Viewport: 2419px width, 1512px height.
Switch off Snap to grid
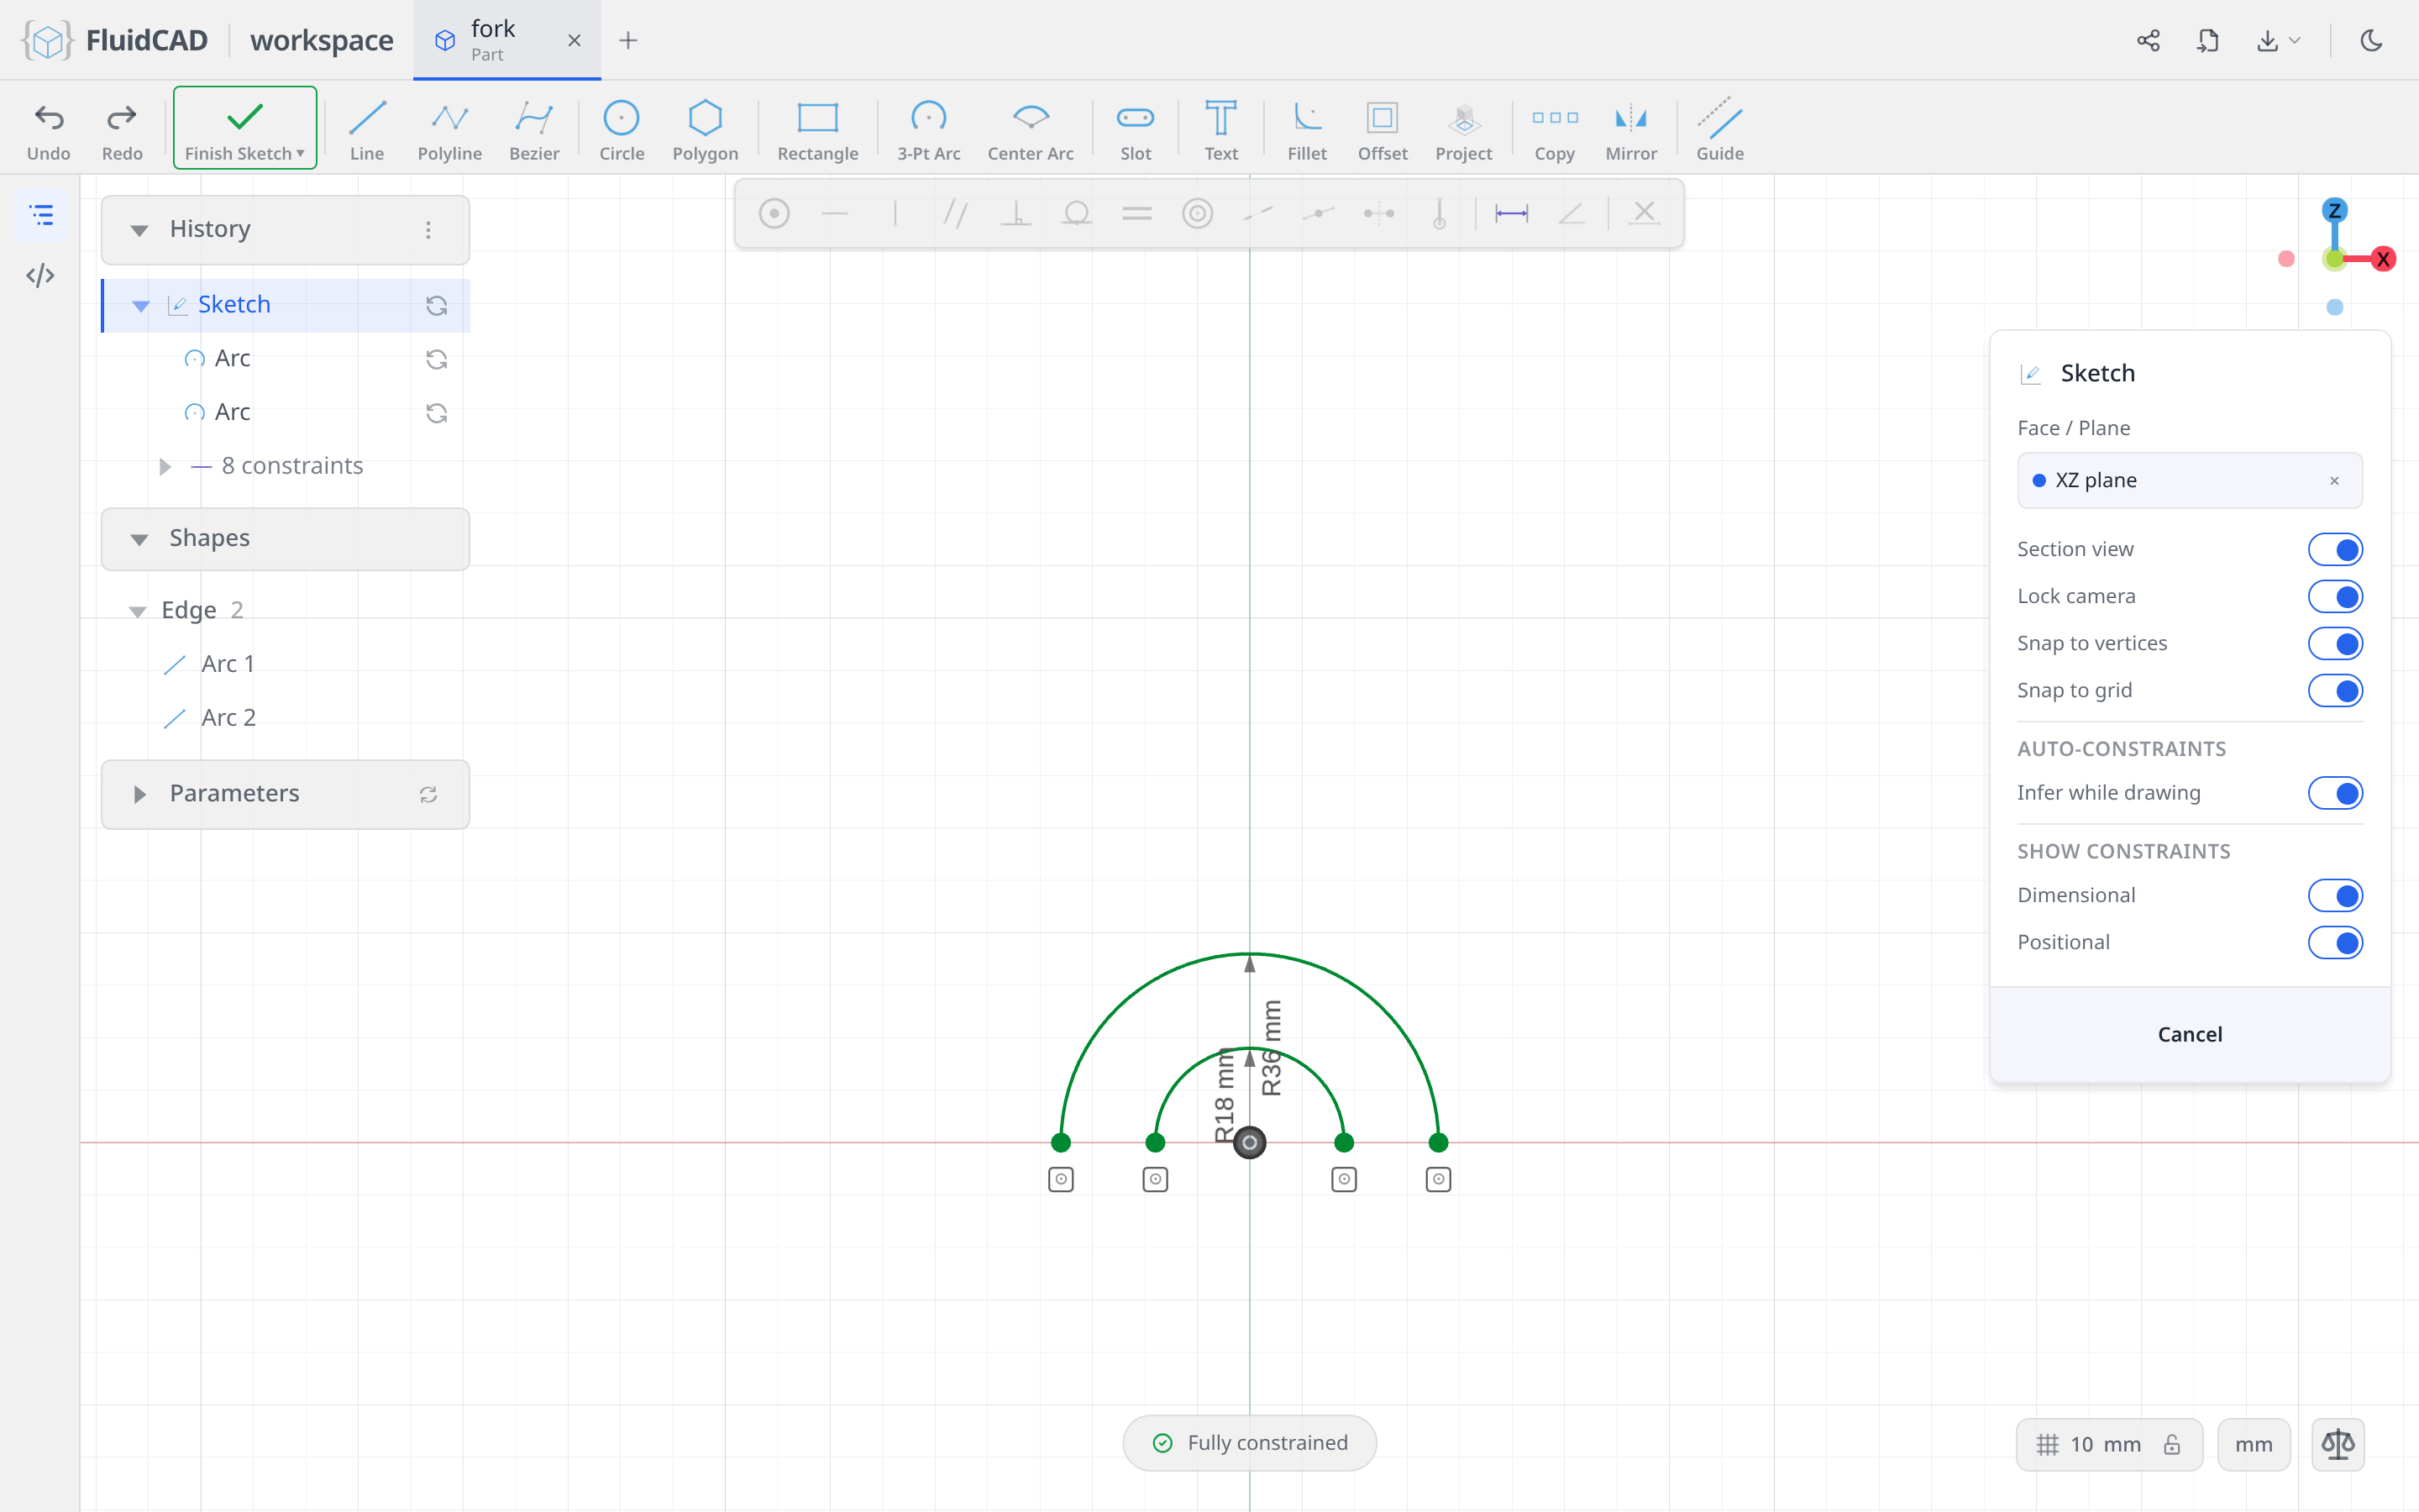tap(2335, 690)
